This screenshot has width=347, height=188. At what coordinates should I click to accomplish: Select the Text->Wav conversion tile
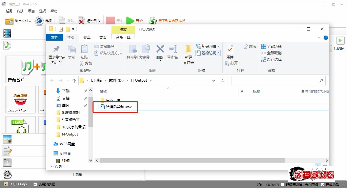(x=21, y=100)
